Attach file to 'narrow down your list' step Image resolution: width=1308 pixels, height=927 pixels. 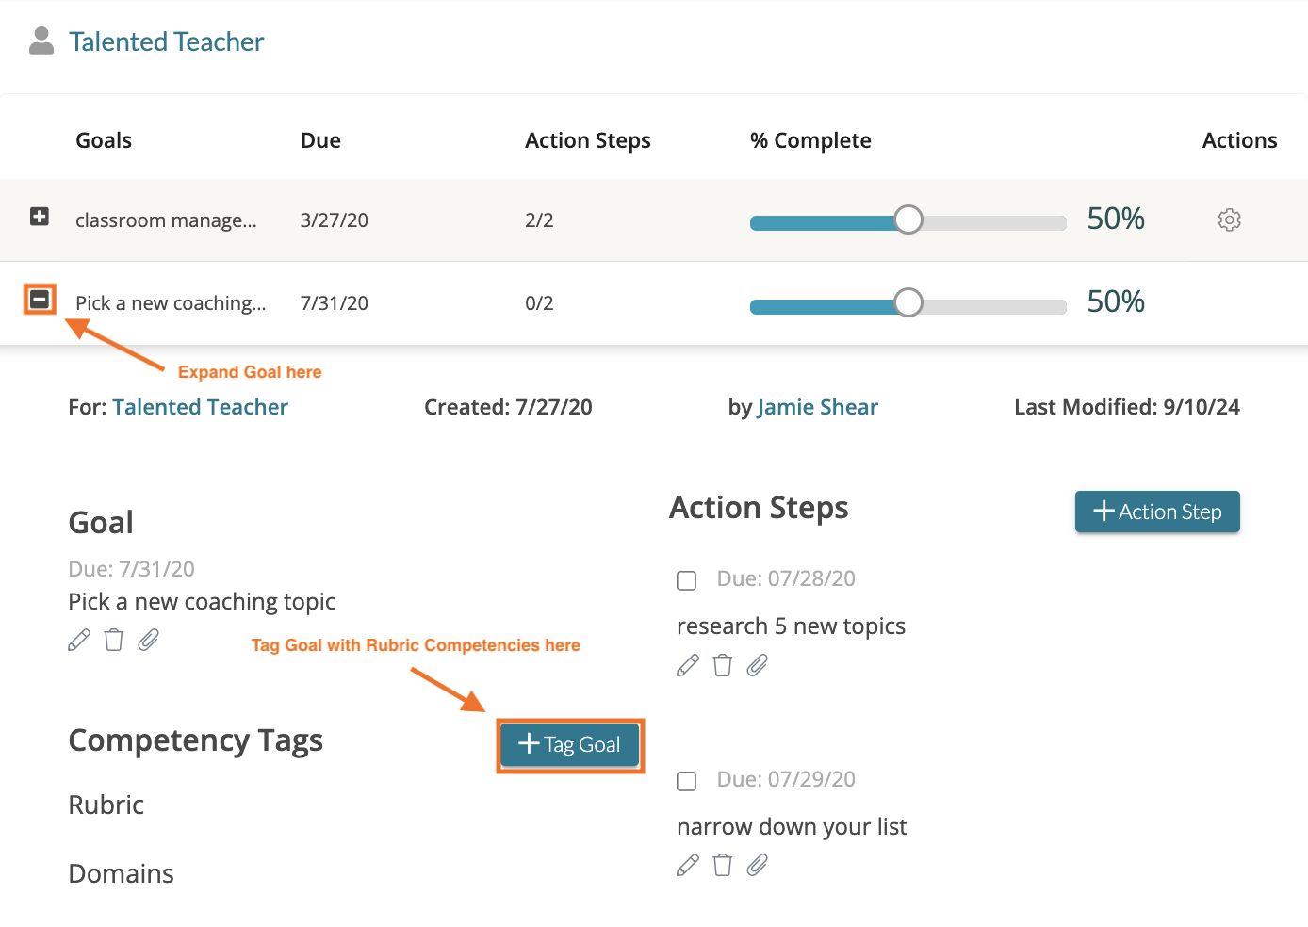pos(757,866)
